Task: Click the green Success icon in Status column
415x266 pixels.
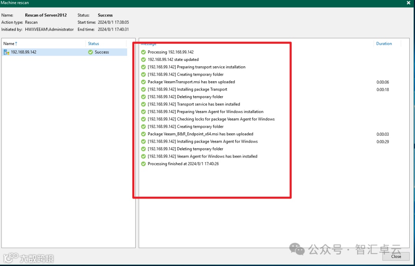Action: (91, 52)
